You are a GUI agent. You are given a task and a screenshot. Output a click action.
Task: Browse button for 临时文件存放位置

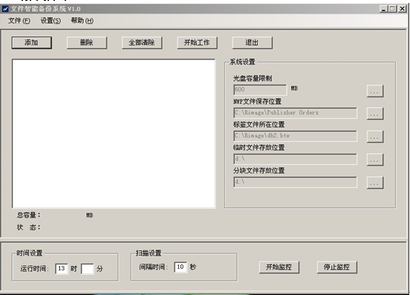[x=375, y=160]
